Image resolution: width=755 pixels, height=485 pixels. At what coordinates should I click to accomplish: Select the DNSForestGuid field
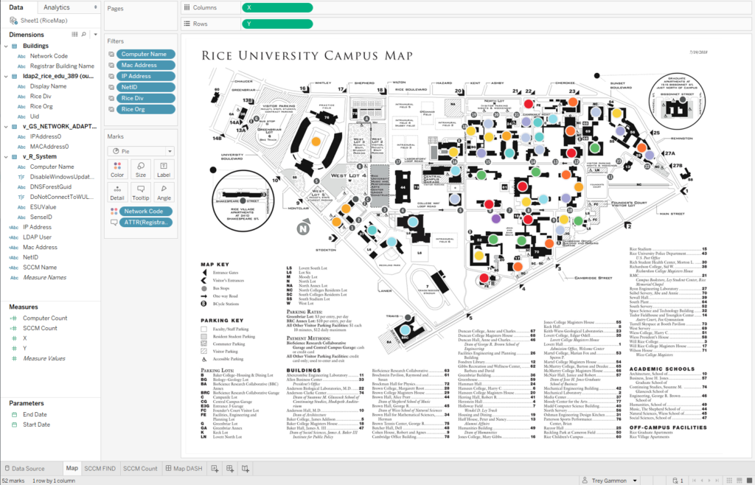(51, 187)
